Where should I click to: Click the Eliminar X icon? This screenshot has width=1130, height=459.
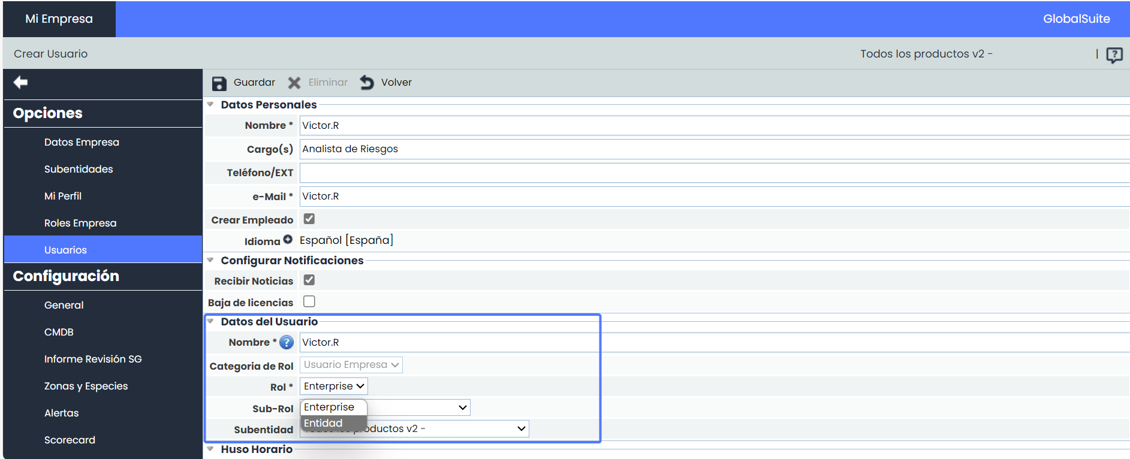tap(294, 83)
